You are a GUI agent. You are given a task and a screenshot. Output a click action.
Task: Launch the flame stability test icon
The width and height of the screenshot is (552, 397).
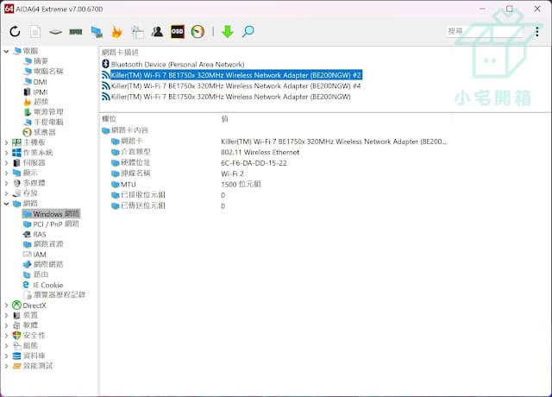[x=116, y=32]
